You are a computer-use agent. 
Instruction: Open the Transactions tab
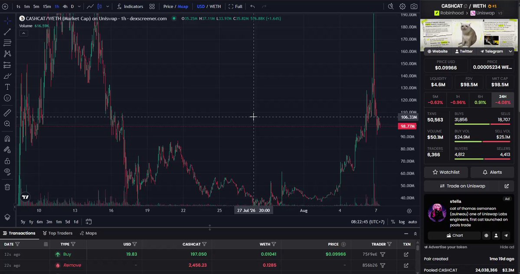coord(19,233)
